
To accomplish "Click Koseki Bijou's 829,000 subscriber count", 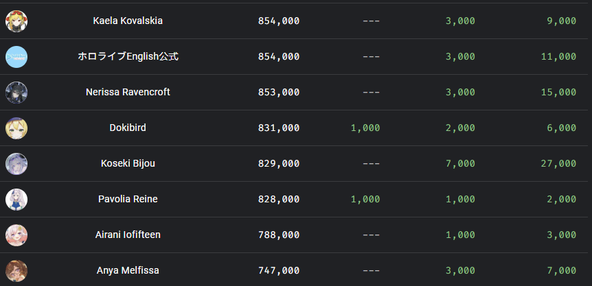I will (278, 164).
